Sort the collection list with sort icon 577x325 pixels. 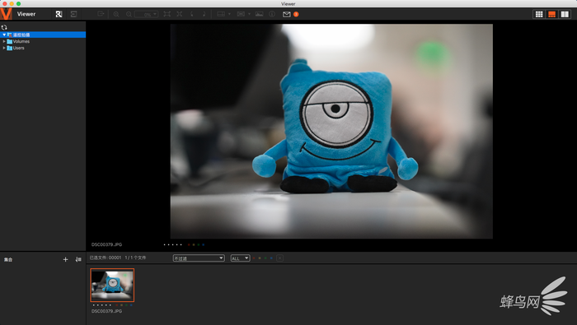coord(78,259)
